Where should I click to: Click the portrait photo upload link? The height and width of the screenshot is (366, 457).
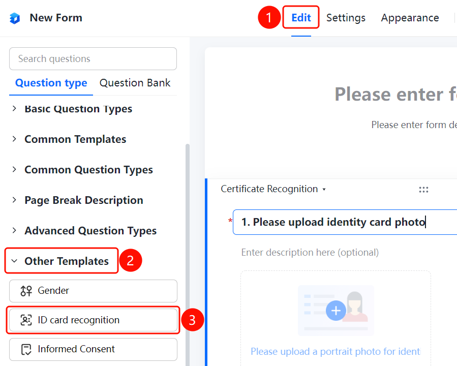pyautogui.click(x=336, y=351)
